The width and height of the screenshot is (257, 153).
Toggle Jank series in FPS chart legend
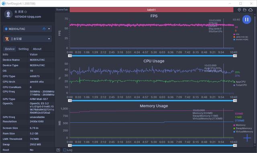click(241, 37)
